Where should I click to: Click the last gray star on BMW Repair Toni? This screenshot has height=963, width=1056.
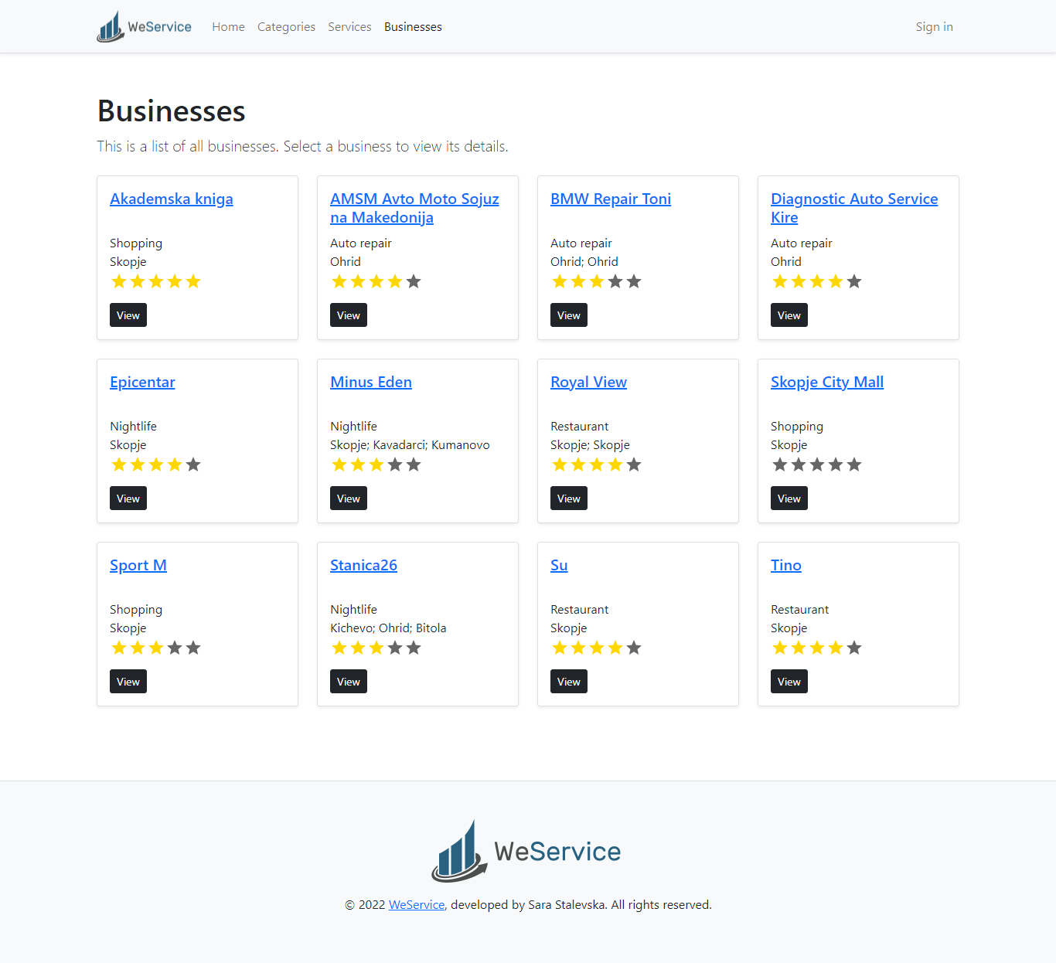coord(634,281)
